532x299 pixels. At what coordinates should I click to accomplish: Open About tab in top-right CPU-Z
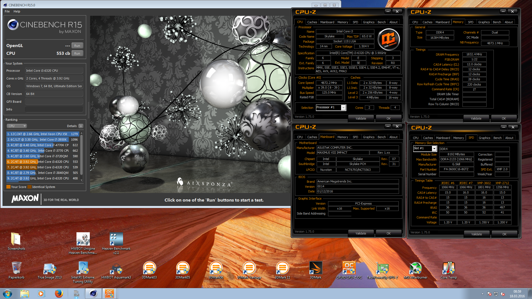[508, 22]
